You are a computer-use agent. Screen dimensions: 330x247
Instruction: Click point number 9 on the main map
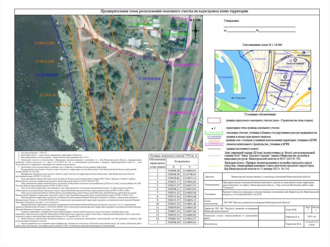pyautogui.click(x=111, y=127)
